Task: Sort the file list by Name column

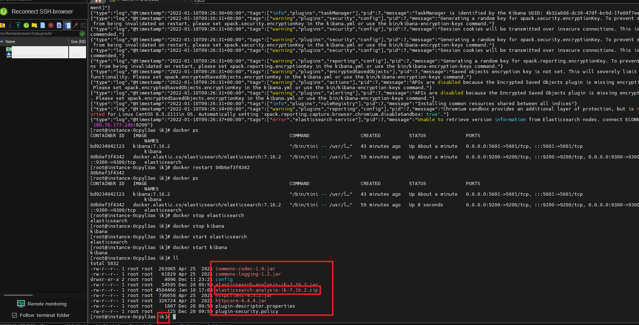Action: tap(34, 42)
